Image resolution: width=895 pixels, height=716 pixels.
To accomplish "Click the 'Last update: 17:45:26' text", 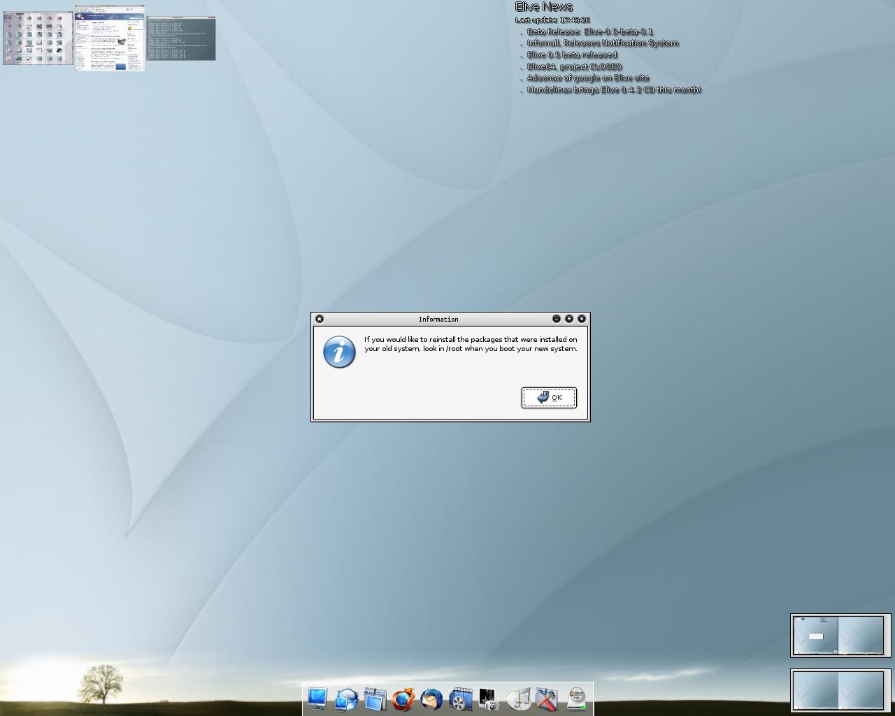I will (x=552, y=20).
